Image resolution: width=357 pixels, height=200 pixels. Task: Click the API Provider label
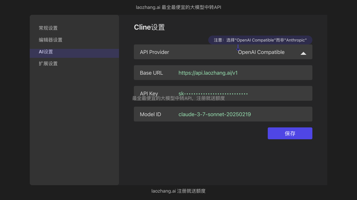154,52
